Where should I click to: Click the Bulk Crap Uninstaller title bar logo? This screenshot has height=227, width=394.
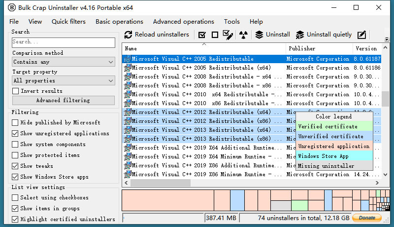11,7
